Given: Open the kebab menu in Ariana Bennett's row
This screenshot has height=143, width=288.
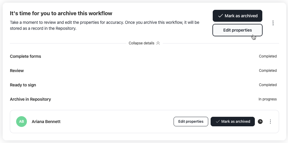Looking at the screenshot, I should click(x=270, y=121).
